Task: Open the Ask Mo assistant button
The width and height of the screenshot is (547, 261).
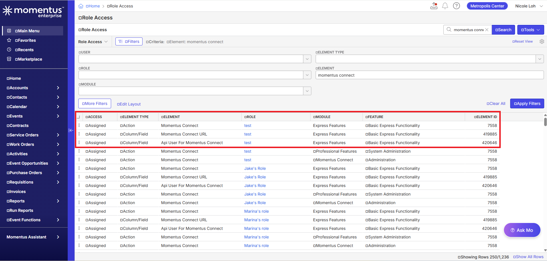Action: pyautogui.click(x=522, y=230)
